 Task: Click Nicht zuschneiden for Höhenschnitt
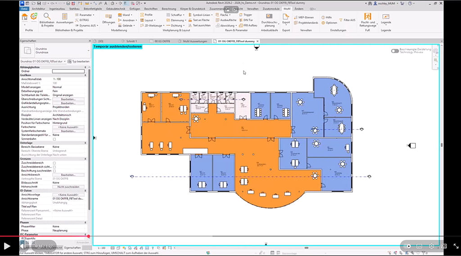coord(68,187)
